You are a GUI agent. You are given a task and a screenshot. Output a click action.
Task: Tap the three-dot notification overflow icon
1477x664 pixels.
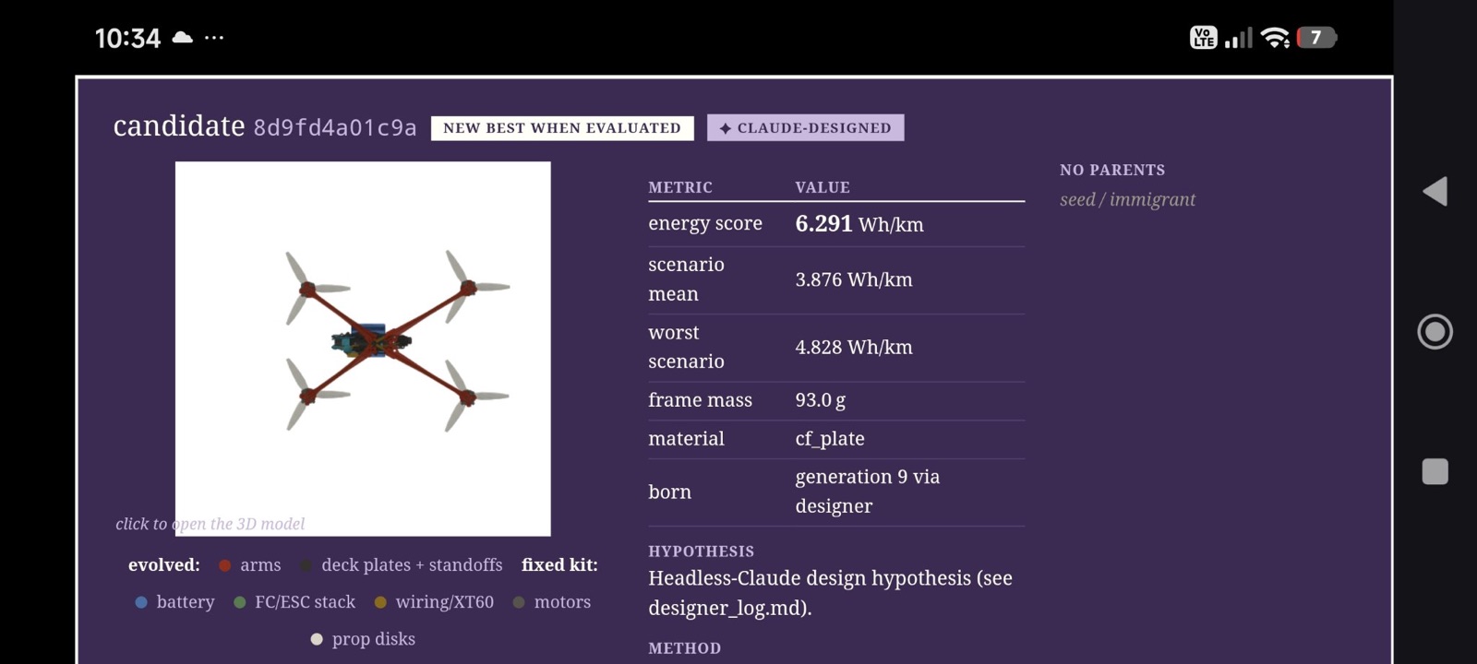[214, 38]
